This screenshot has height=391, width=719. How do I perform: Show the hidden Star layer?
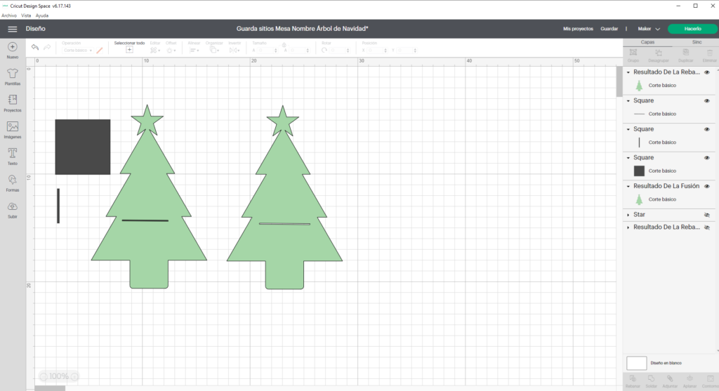pos(707,215)
